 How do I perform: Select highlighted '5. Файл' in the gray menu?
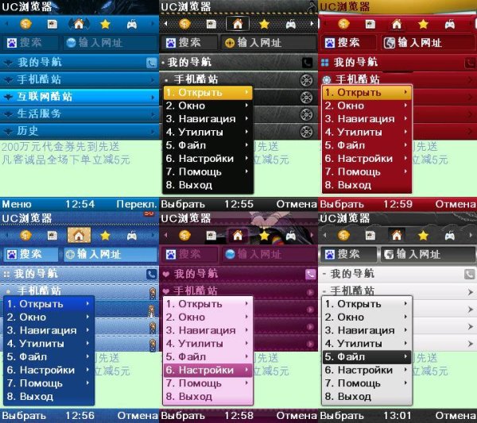(366, 357)
